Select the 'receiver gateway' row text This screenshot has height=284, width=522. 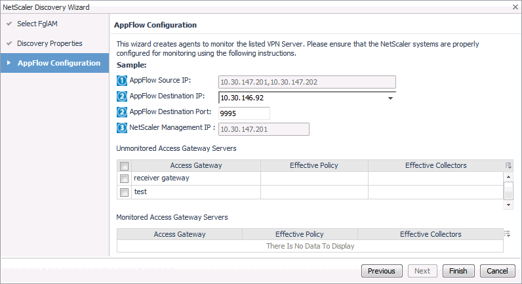coord(161,178)
